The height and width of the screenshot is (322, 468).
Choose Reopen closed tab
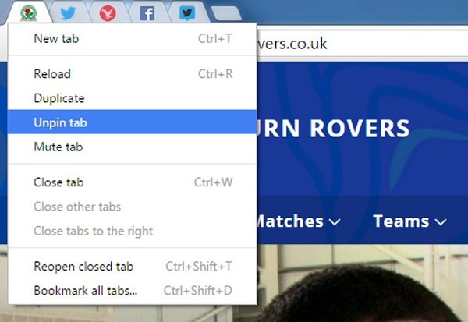(132, 266)
